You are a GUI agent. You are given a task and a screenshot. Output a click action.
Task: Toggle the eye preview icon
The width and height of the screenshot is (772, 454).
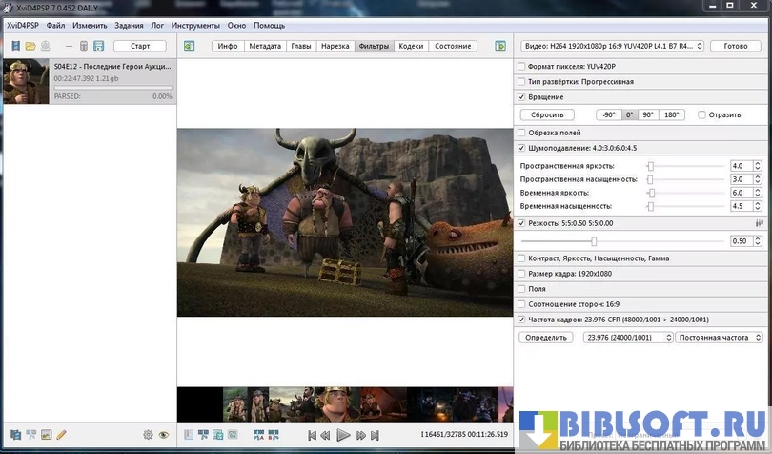tap(164, 435)
